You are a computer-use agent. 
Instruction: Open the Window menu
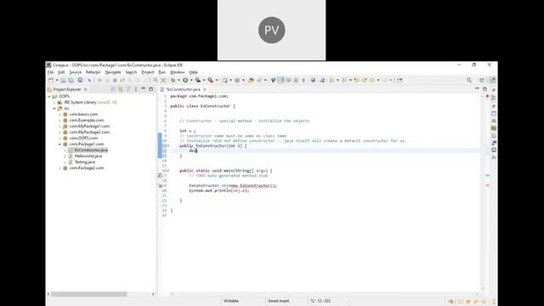[x=178, y=72]
